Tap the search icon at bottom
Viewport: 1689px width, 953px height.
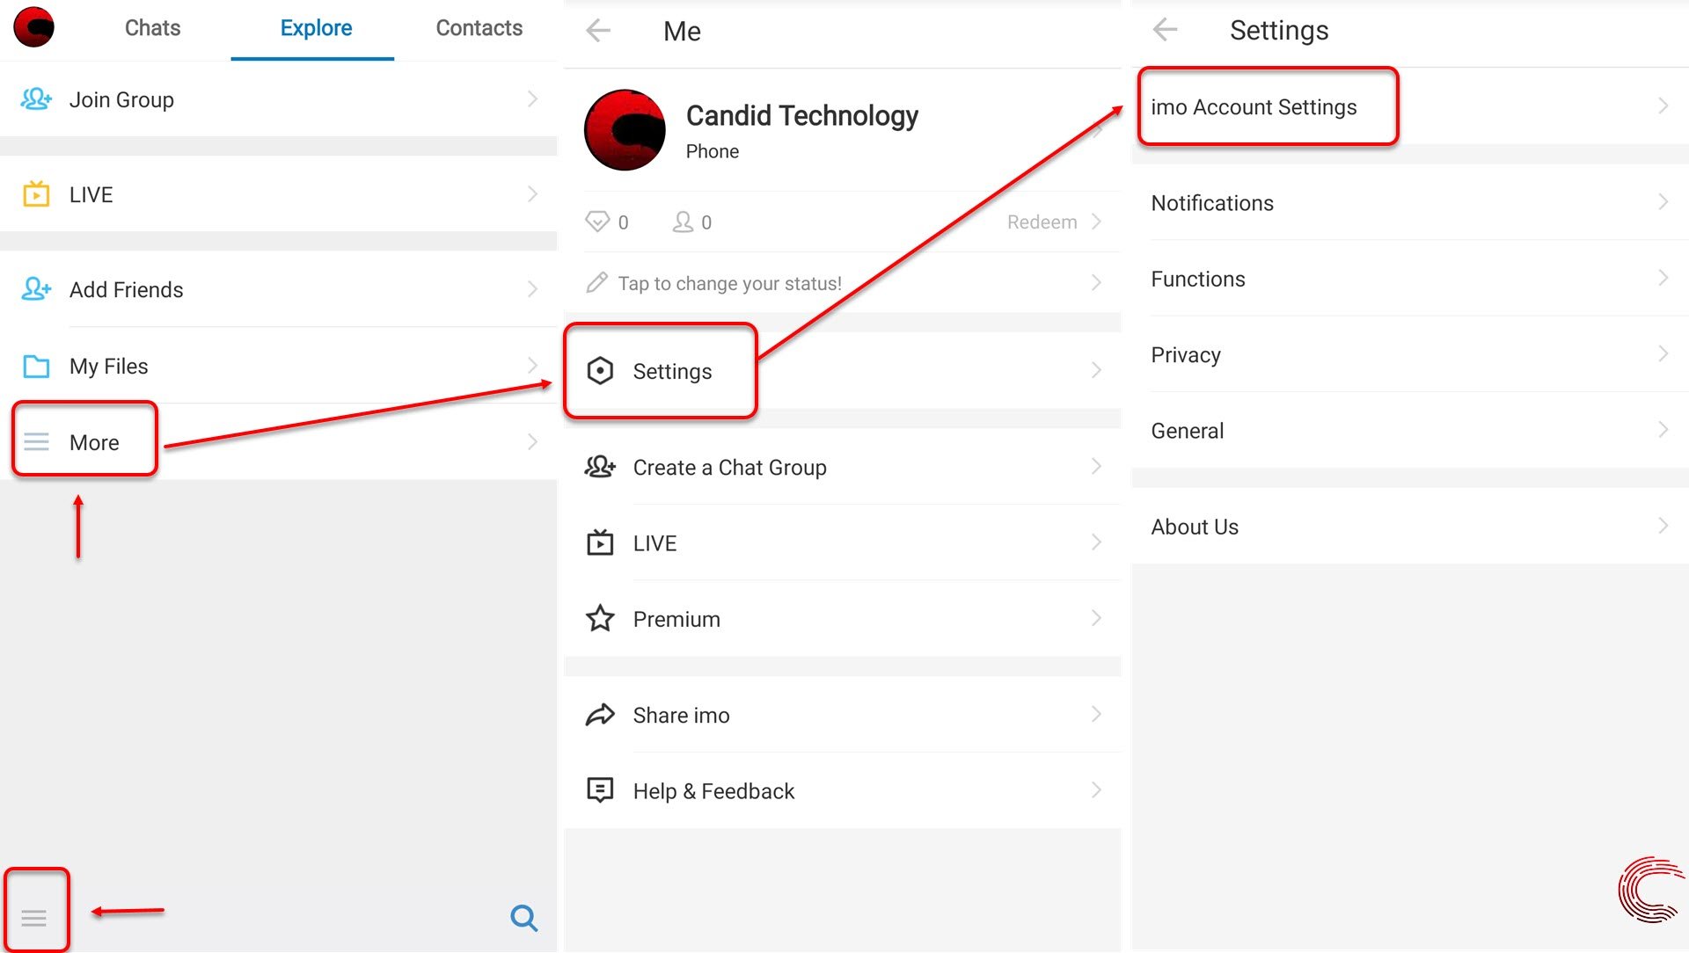[x=524, y=917]
